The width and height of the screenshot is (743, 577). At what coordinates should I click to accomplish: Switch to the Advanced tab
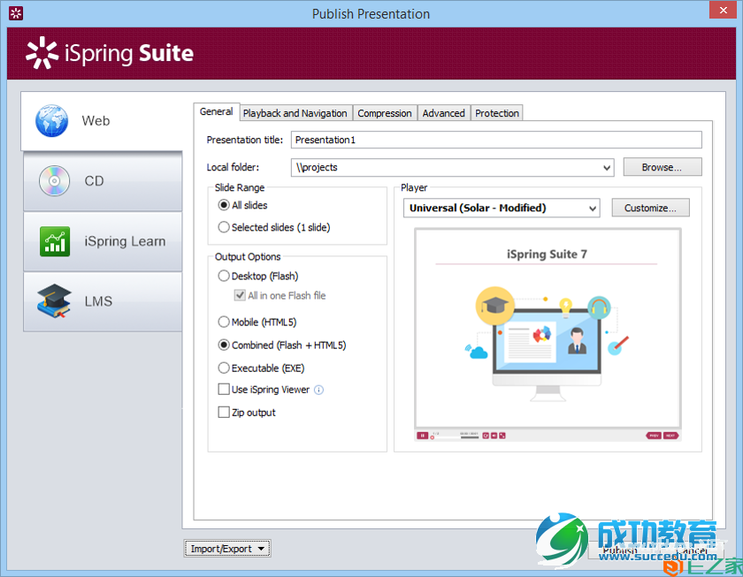tap(444, 113)
